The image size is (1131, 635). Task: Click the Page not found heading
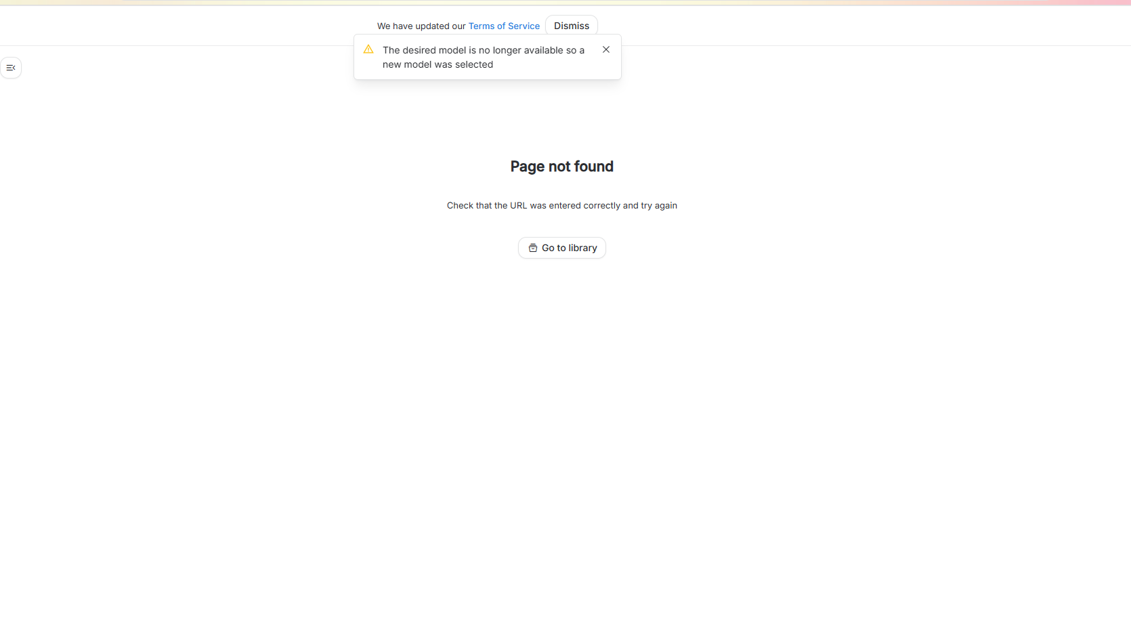tap(561, 167)
